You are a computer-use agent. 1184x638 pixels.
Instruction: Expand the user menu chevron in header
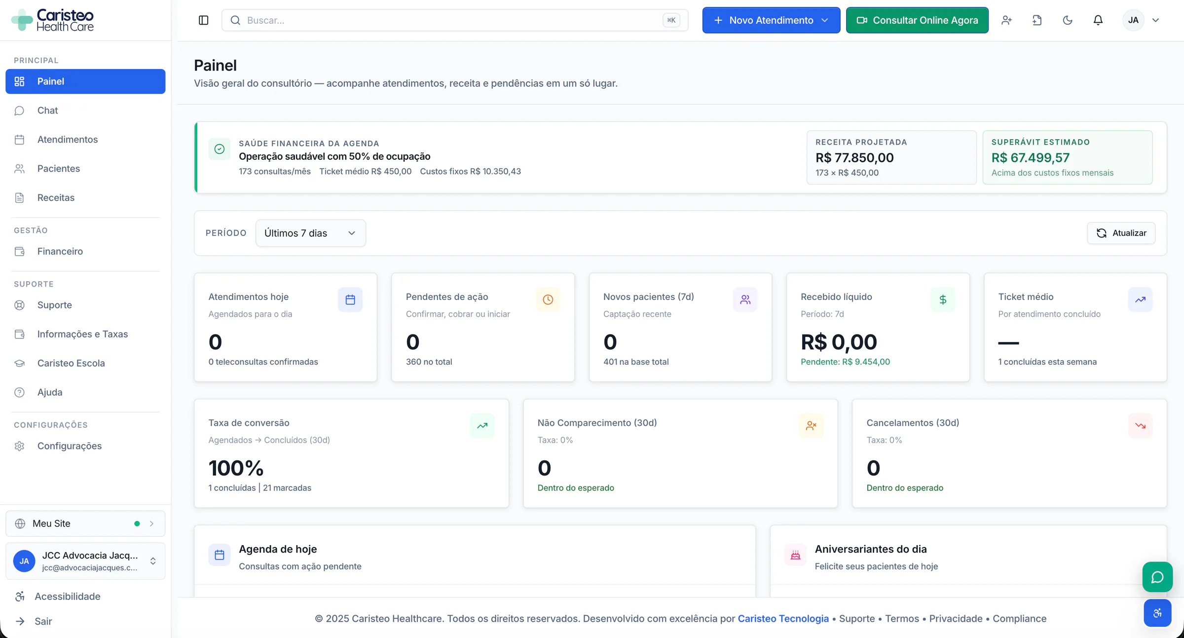[1155, 20]
